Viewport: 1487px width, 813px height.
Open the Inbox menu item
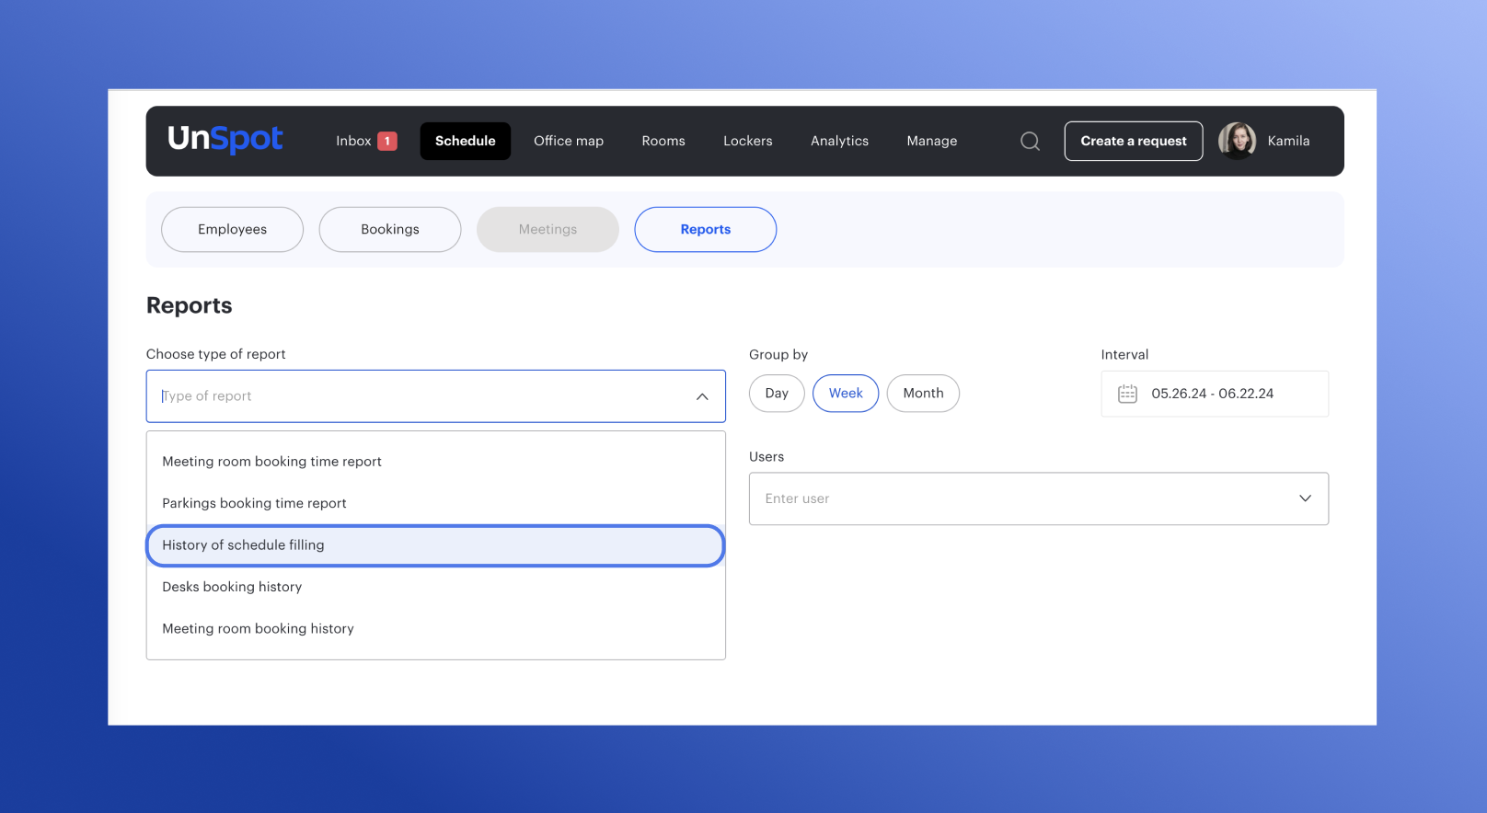[353, 141]
